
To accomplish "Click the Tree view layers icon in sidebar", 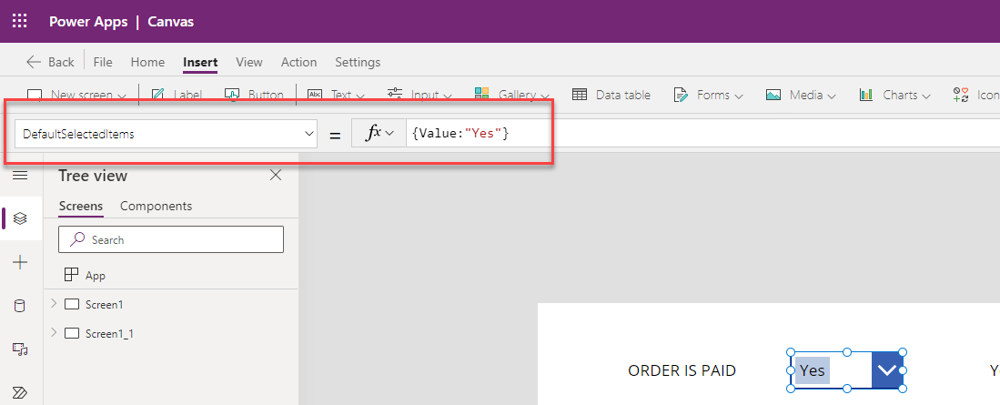I will (x=20, y=218).
